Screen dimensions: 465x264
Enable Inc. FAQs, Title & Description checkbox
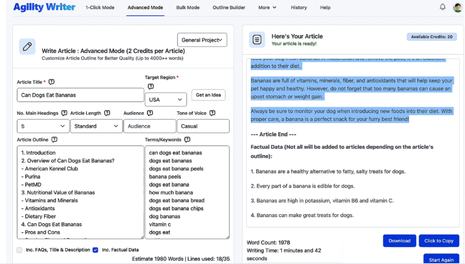pos(19,250)
